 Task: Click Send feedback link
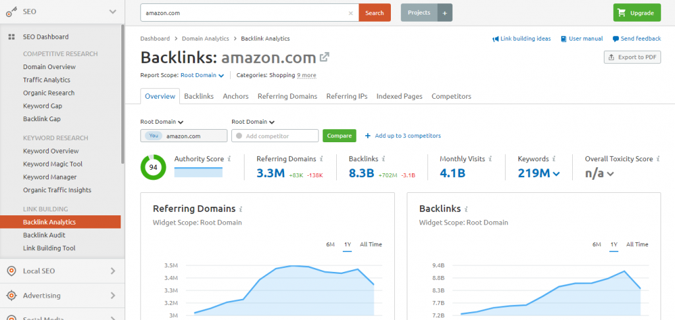point(637,39)
